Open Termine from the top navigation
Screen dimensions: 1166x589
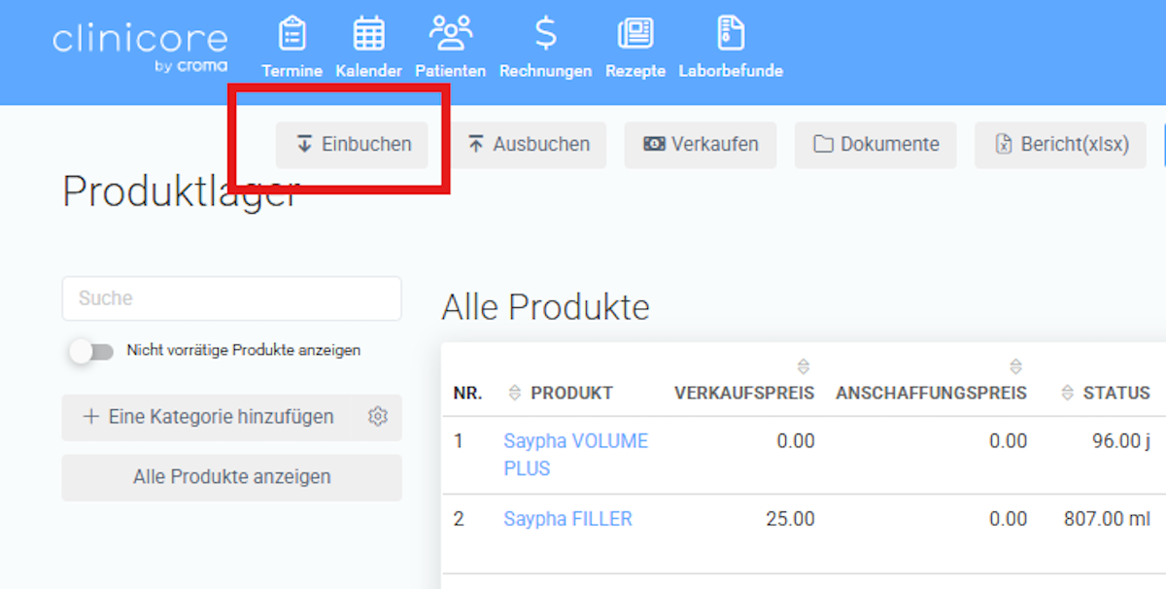pos(291,47)
